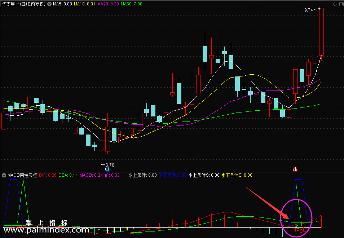Click the 华菱星马(日线,前复权) chart title
The image size is (344, 238).
pyautogui.click(x=23, y=4)
